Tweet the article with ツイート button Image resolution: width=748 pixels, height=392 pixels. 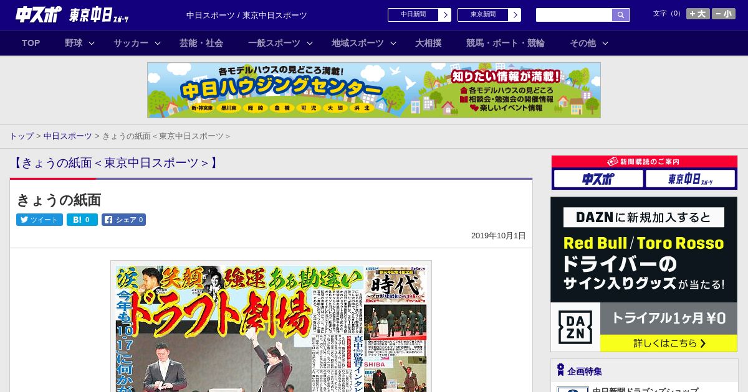[39, 220]
